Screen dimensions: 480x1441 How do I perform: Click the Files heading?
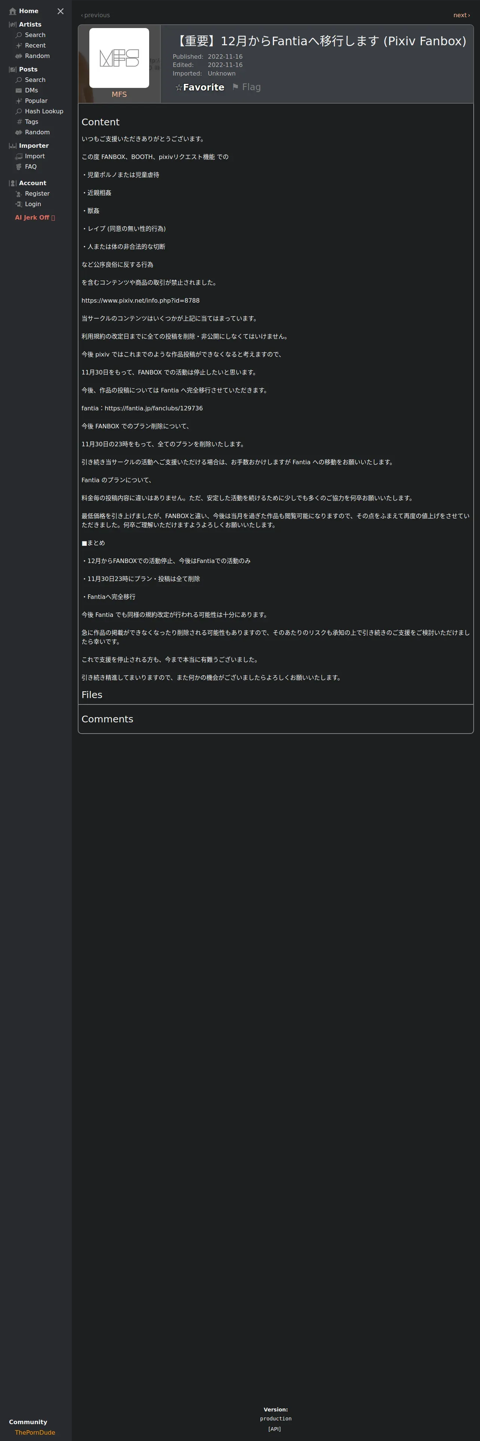click(92, 695)
